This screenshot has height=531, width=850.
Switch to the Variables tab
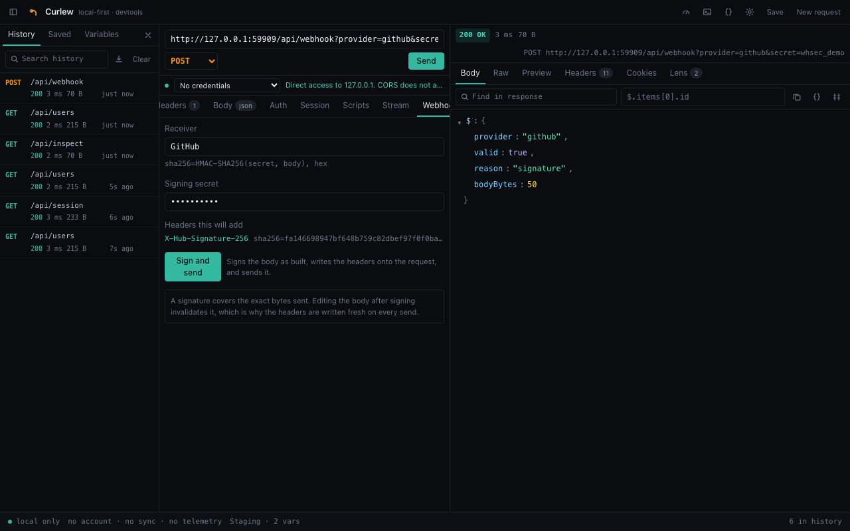[x=102, y=35]
